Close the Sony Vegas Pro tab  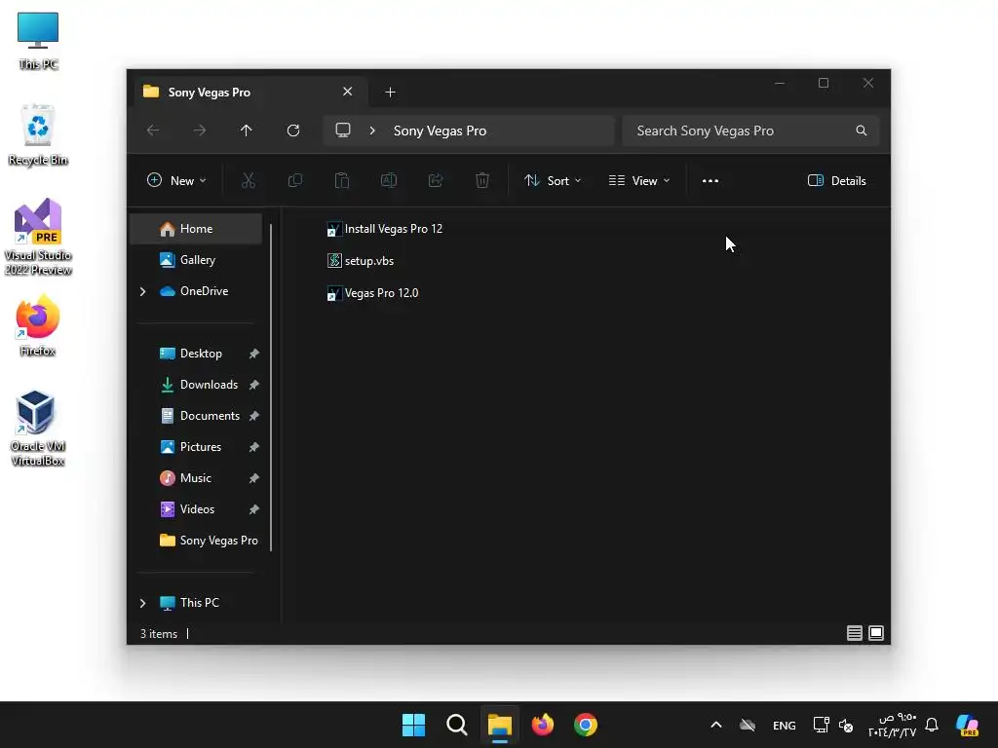tap(348, 92)
